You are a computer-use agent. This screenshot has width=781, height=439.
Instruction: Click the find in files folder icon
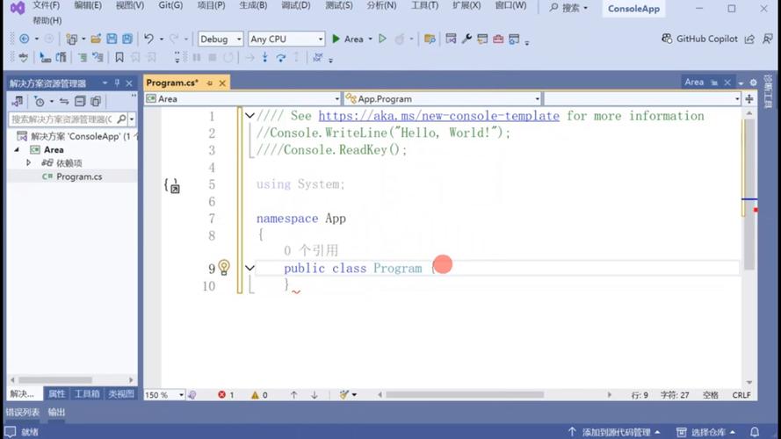430,39
